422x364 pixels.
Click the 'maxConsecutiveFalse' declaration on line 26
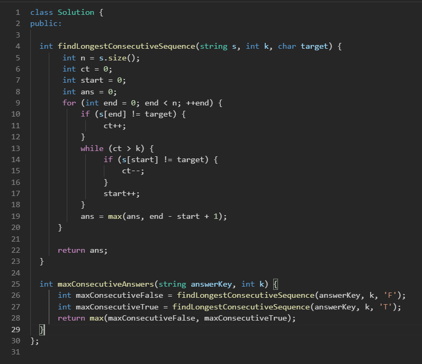pyautogui.click(x=120, y=296)
